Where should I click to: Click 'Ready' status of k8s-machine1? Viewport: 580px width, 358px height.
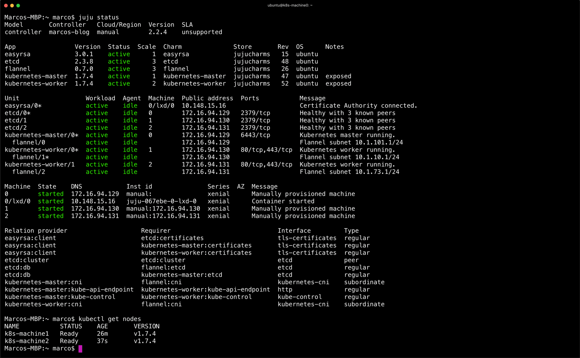69,334
